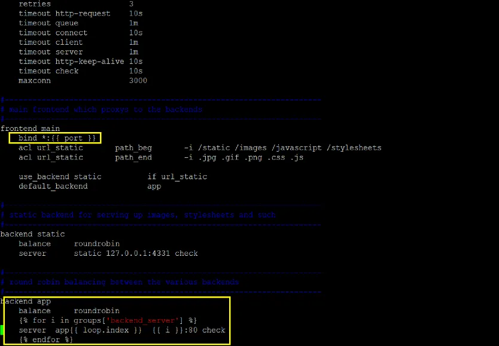Click the highlighted bind port template line
499x346 pixels.
57,138
